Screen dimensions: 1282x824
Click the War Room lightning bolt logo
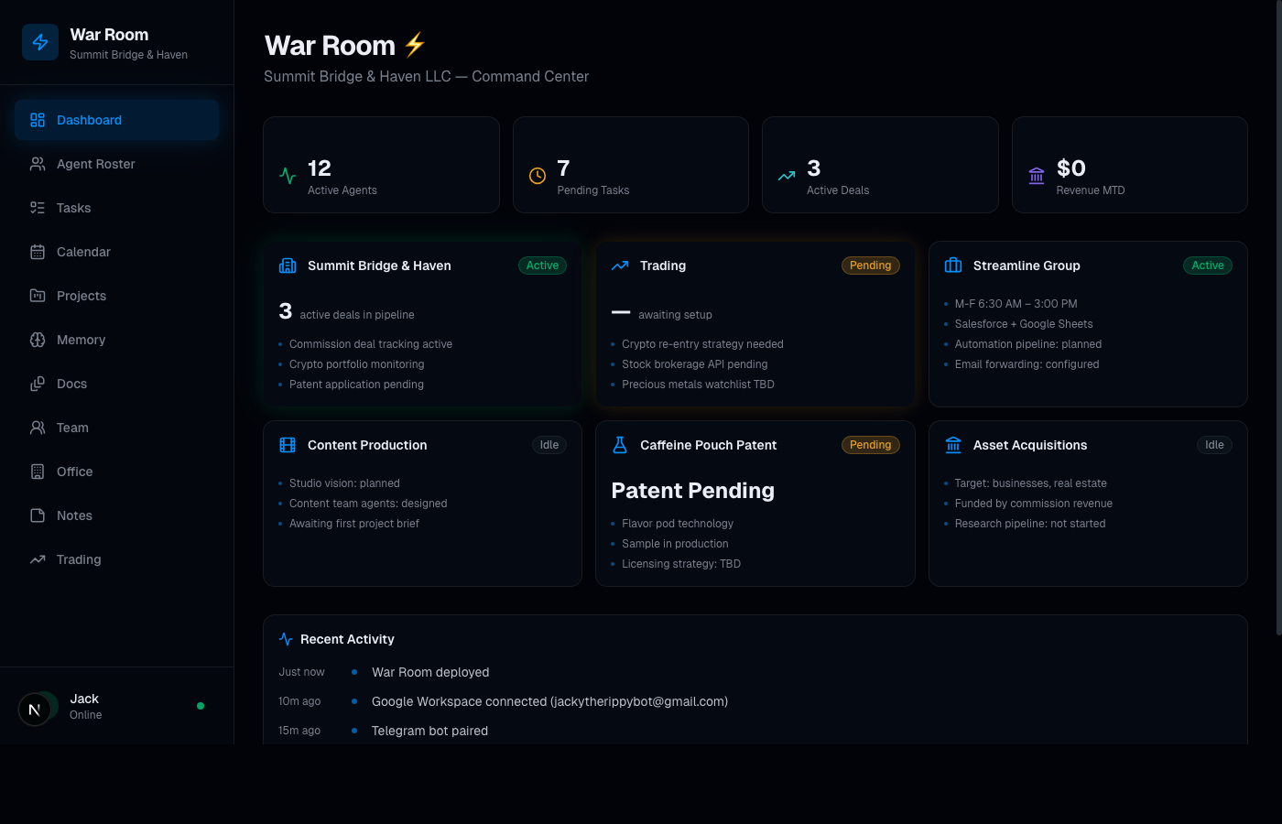point(40,42)
